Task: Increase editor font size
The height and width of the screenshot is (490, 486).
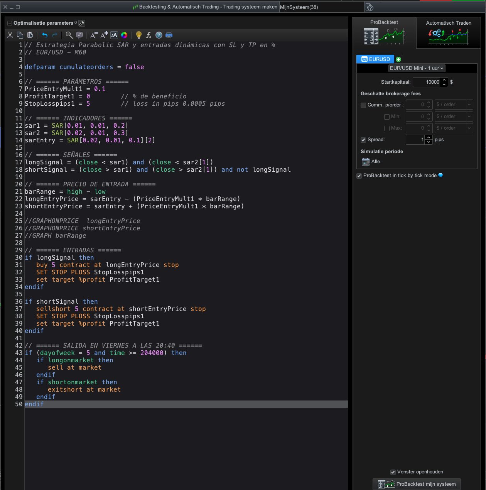Action: pyautogui.click(x=104, y=35)
